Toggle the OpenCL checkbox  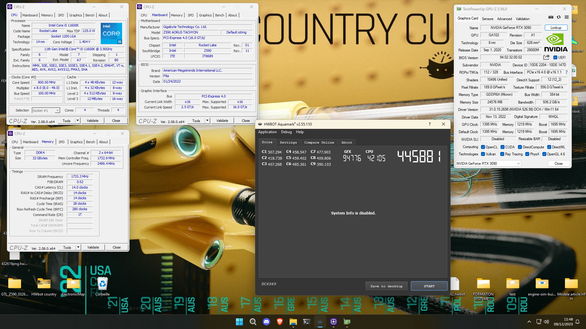[x=483, y=147]
